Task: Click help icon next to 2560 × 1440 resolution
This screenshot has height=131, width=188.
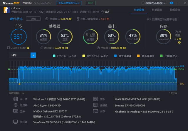Action: [28, 48]
